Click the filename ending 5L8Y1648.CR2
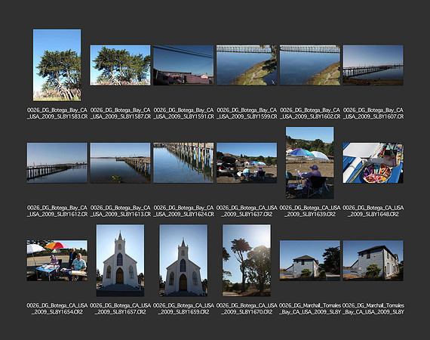The image size is (430, 340). click(x=373, y=211)
